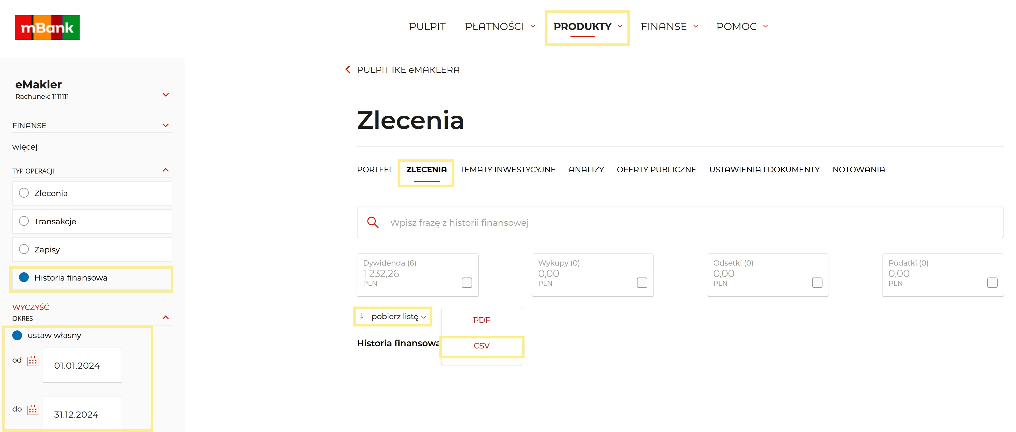Download the list as CSV
Image resolution: width=1016 pixels, height=432 pixels.
(x=481, y=346)
